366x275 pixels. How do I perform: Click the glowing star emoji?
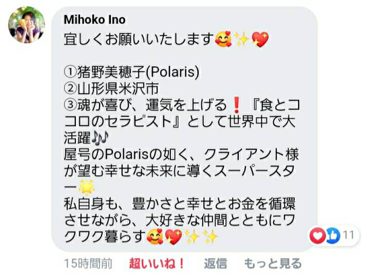[x=86, y=187]
